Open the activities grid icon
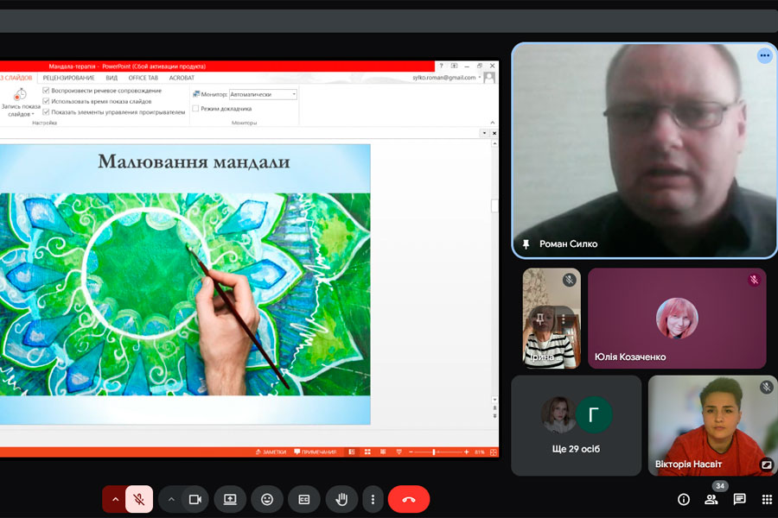 [767, 499]
